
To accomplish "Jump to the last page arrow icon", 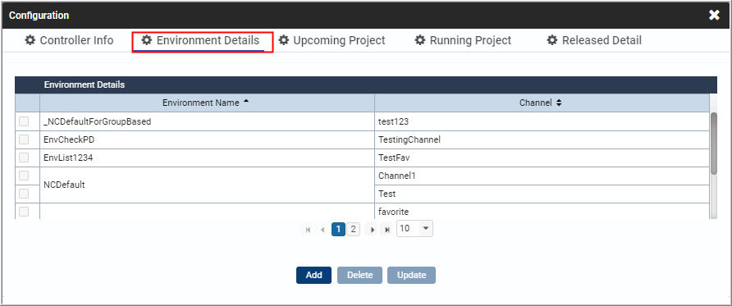I will (387, 230).
